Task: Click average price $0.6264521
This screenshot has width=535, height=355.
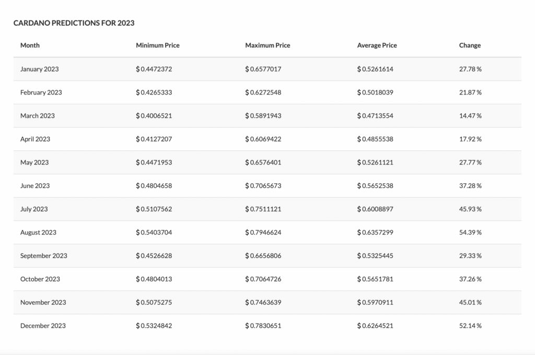Action: click(375, 326)
